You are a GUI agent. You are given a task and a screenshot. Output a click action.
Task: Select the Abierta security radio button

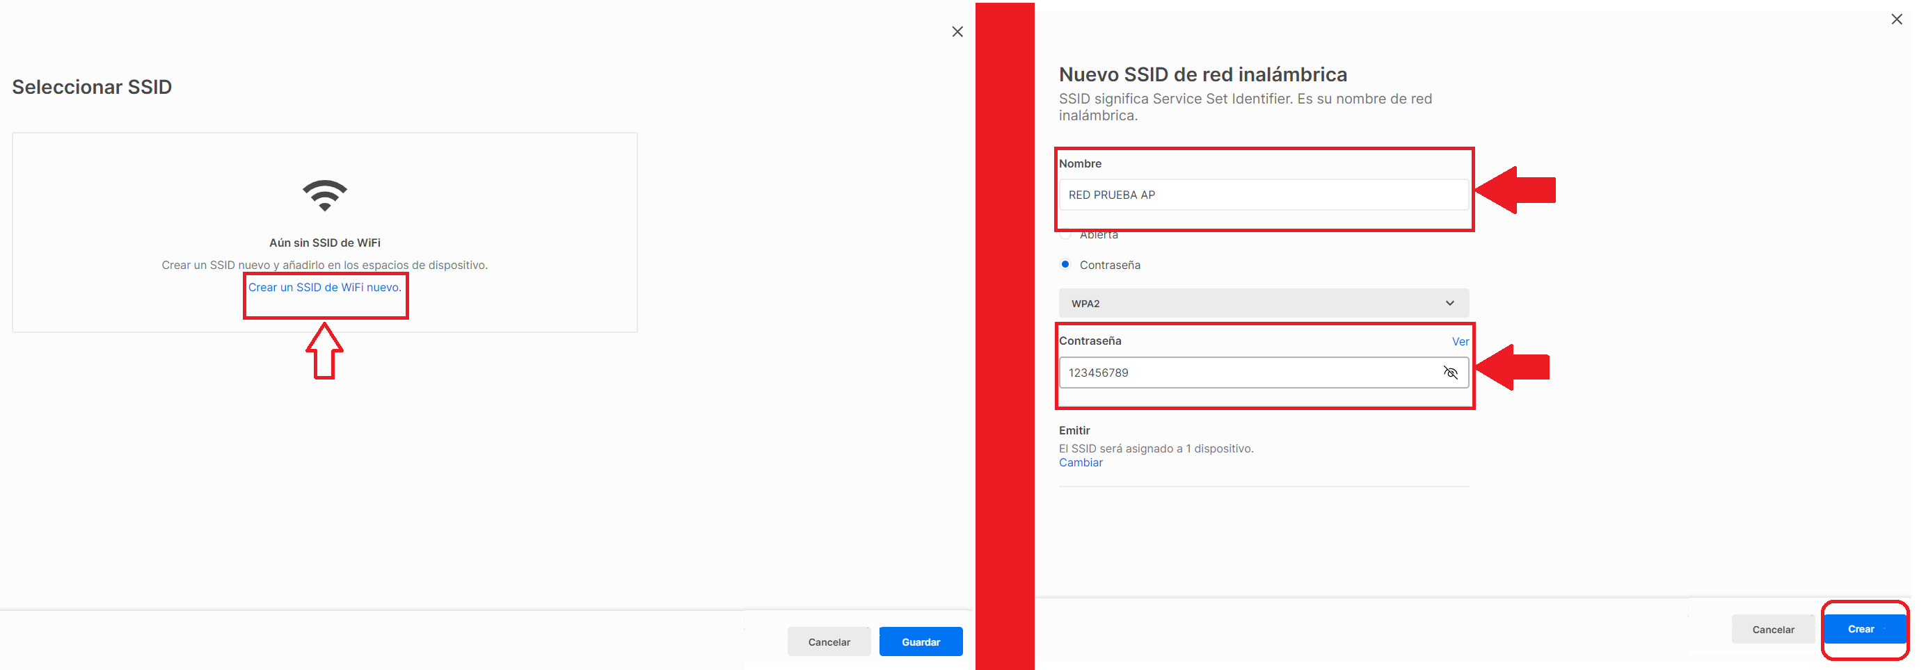pyautogui.click(x=1065, y=236)
